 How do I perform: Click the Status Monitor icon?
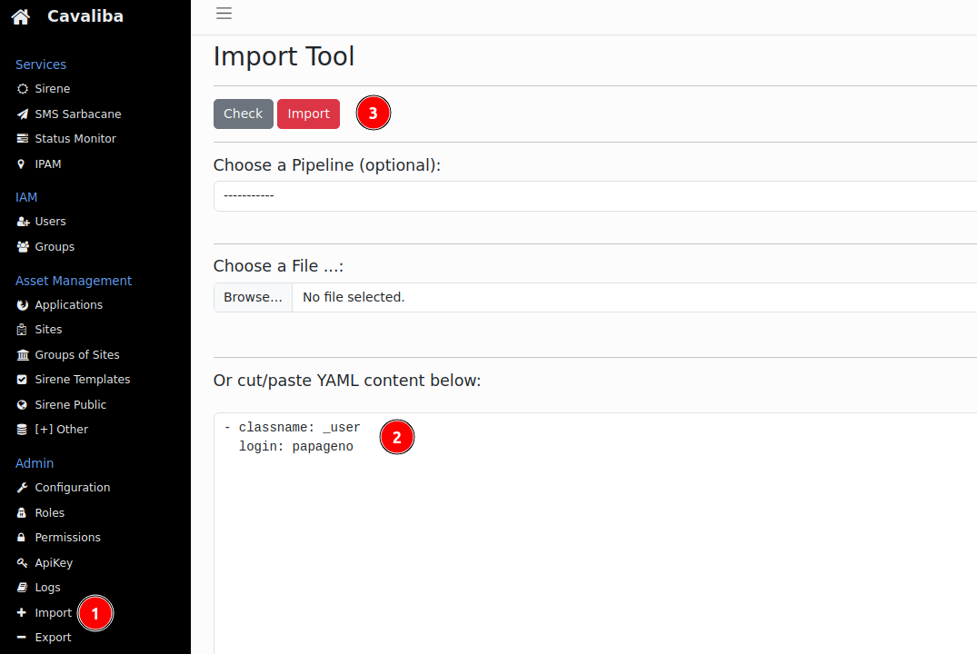click(x=21, y=138)
